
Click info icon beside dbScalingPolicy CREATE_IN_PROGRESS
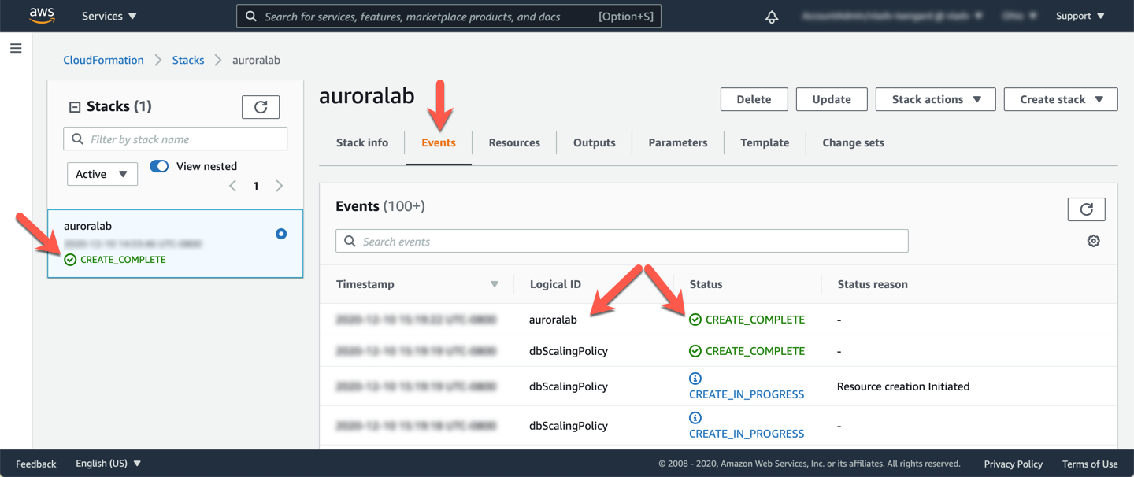(695, 379)
